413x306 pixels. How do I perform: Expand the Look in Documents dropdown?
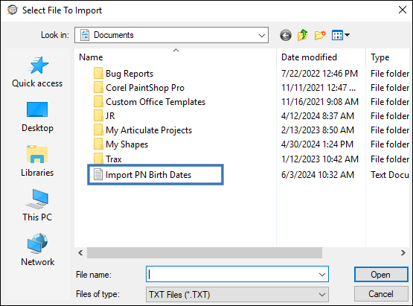(261, 35)
